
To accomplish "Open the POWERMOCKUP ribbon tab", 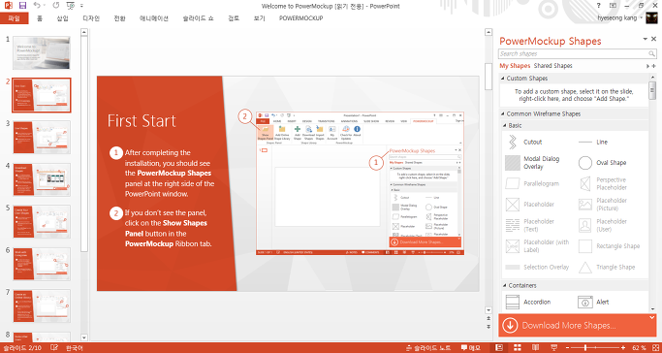I will click(301, 18).
